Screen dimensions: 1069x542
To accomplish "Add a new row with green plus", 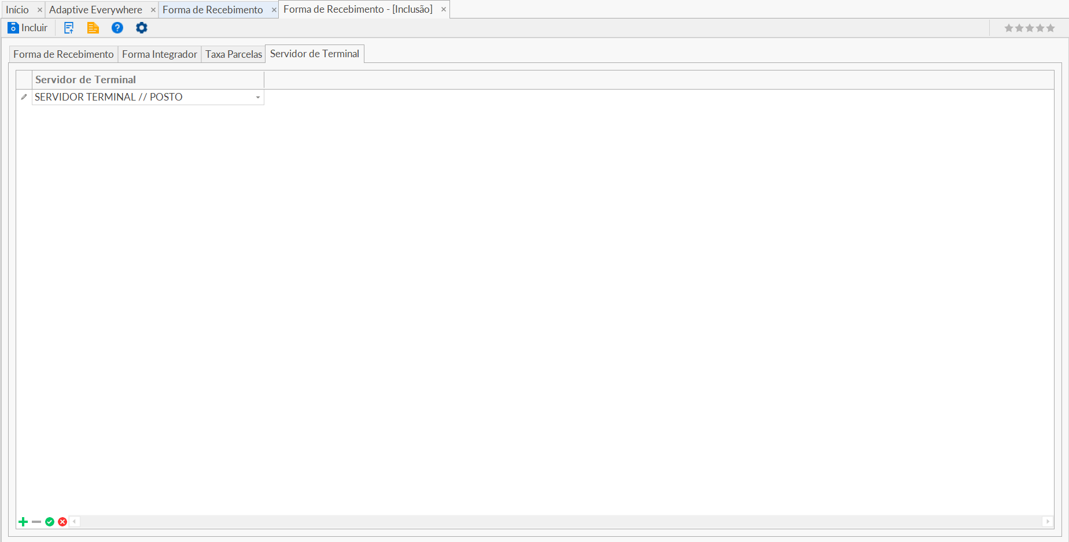I will [x=23, y=522].
